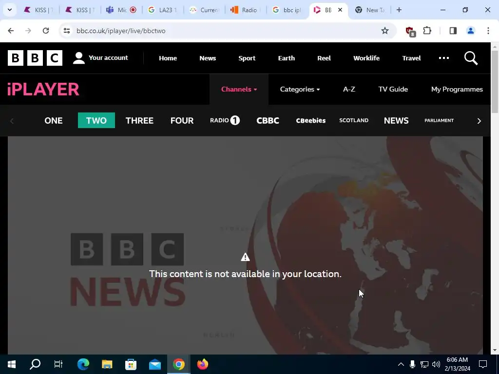Click the taskbar clock and date
Viewport: 499px width, 374px height.
tap(457, 364)
